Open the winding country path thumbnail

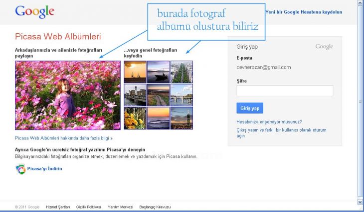click(x=159, y=95)
